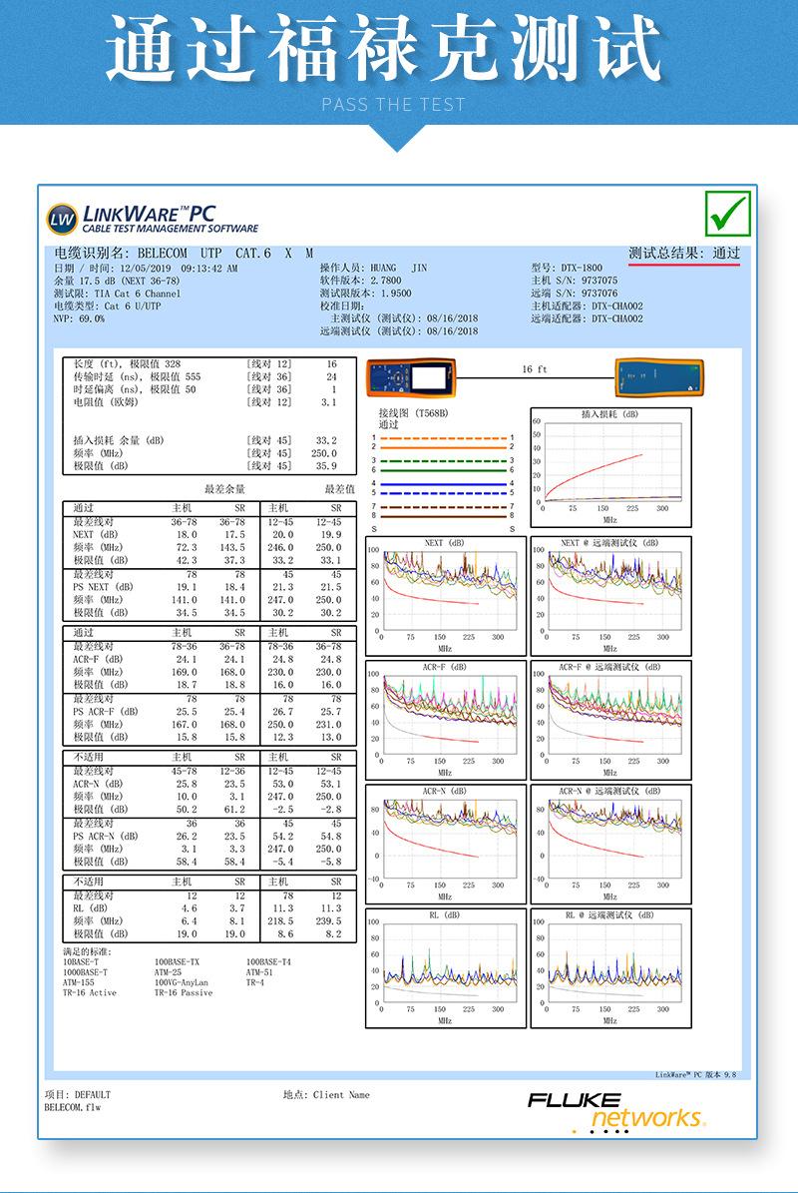This screenshot has width=798, height=1193.
Task: Click the T568B wire map diagram
Action: point(444,470)
